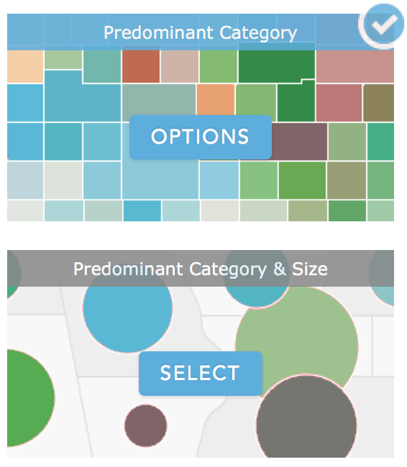Click the orange square in map thumbnail

pos(216,100)
